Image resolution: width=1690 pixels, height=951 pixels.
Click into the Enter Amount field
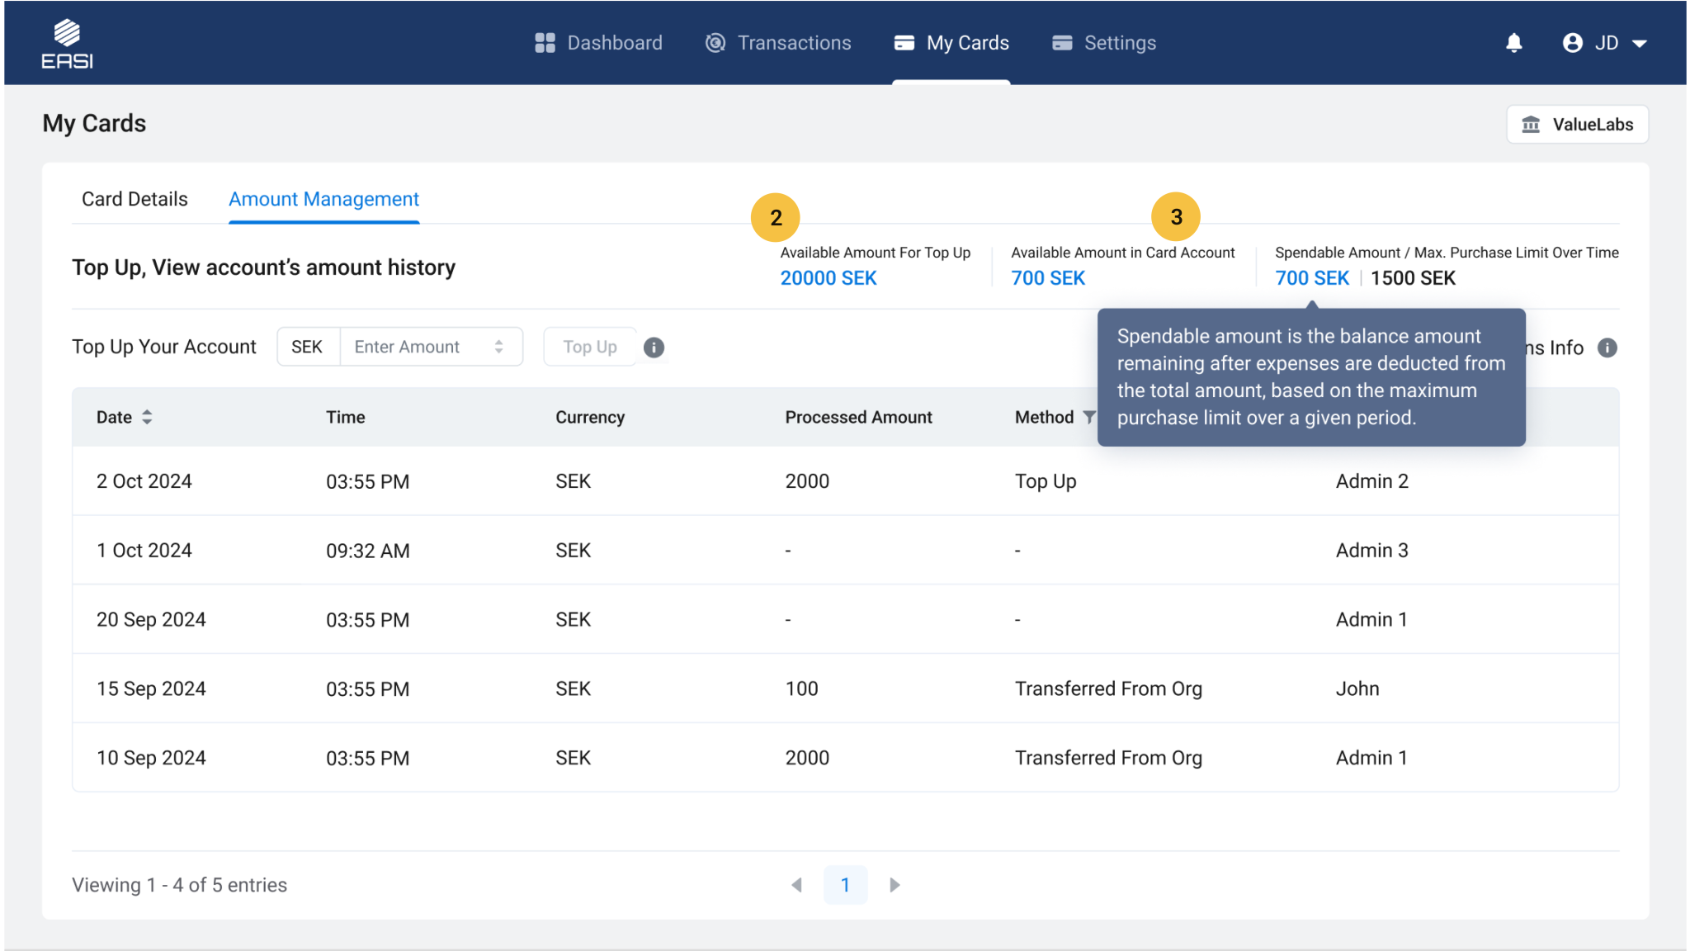point(413,347)
